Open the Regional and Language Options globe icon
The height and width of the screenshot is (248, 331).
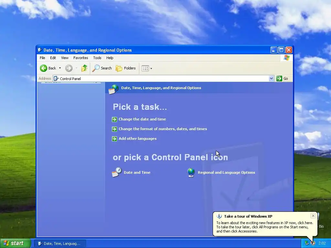click(x=191, y=172)
